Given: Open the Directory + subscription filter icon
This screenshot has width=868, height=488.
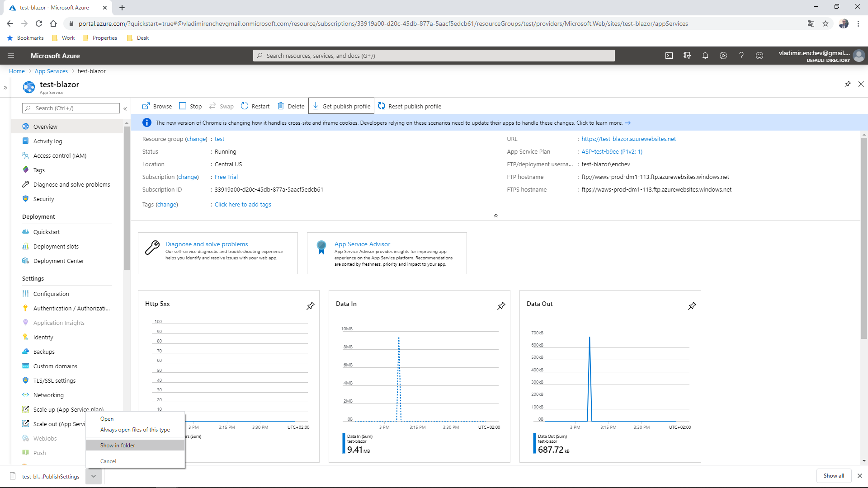Looking at the screenshot, I should (x=687, y=56).
